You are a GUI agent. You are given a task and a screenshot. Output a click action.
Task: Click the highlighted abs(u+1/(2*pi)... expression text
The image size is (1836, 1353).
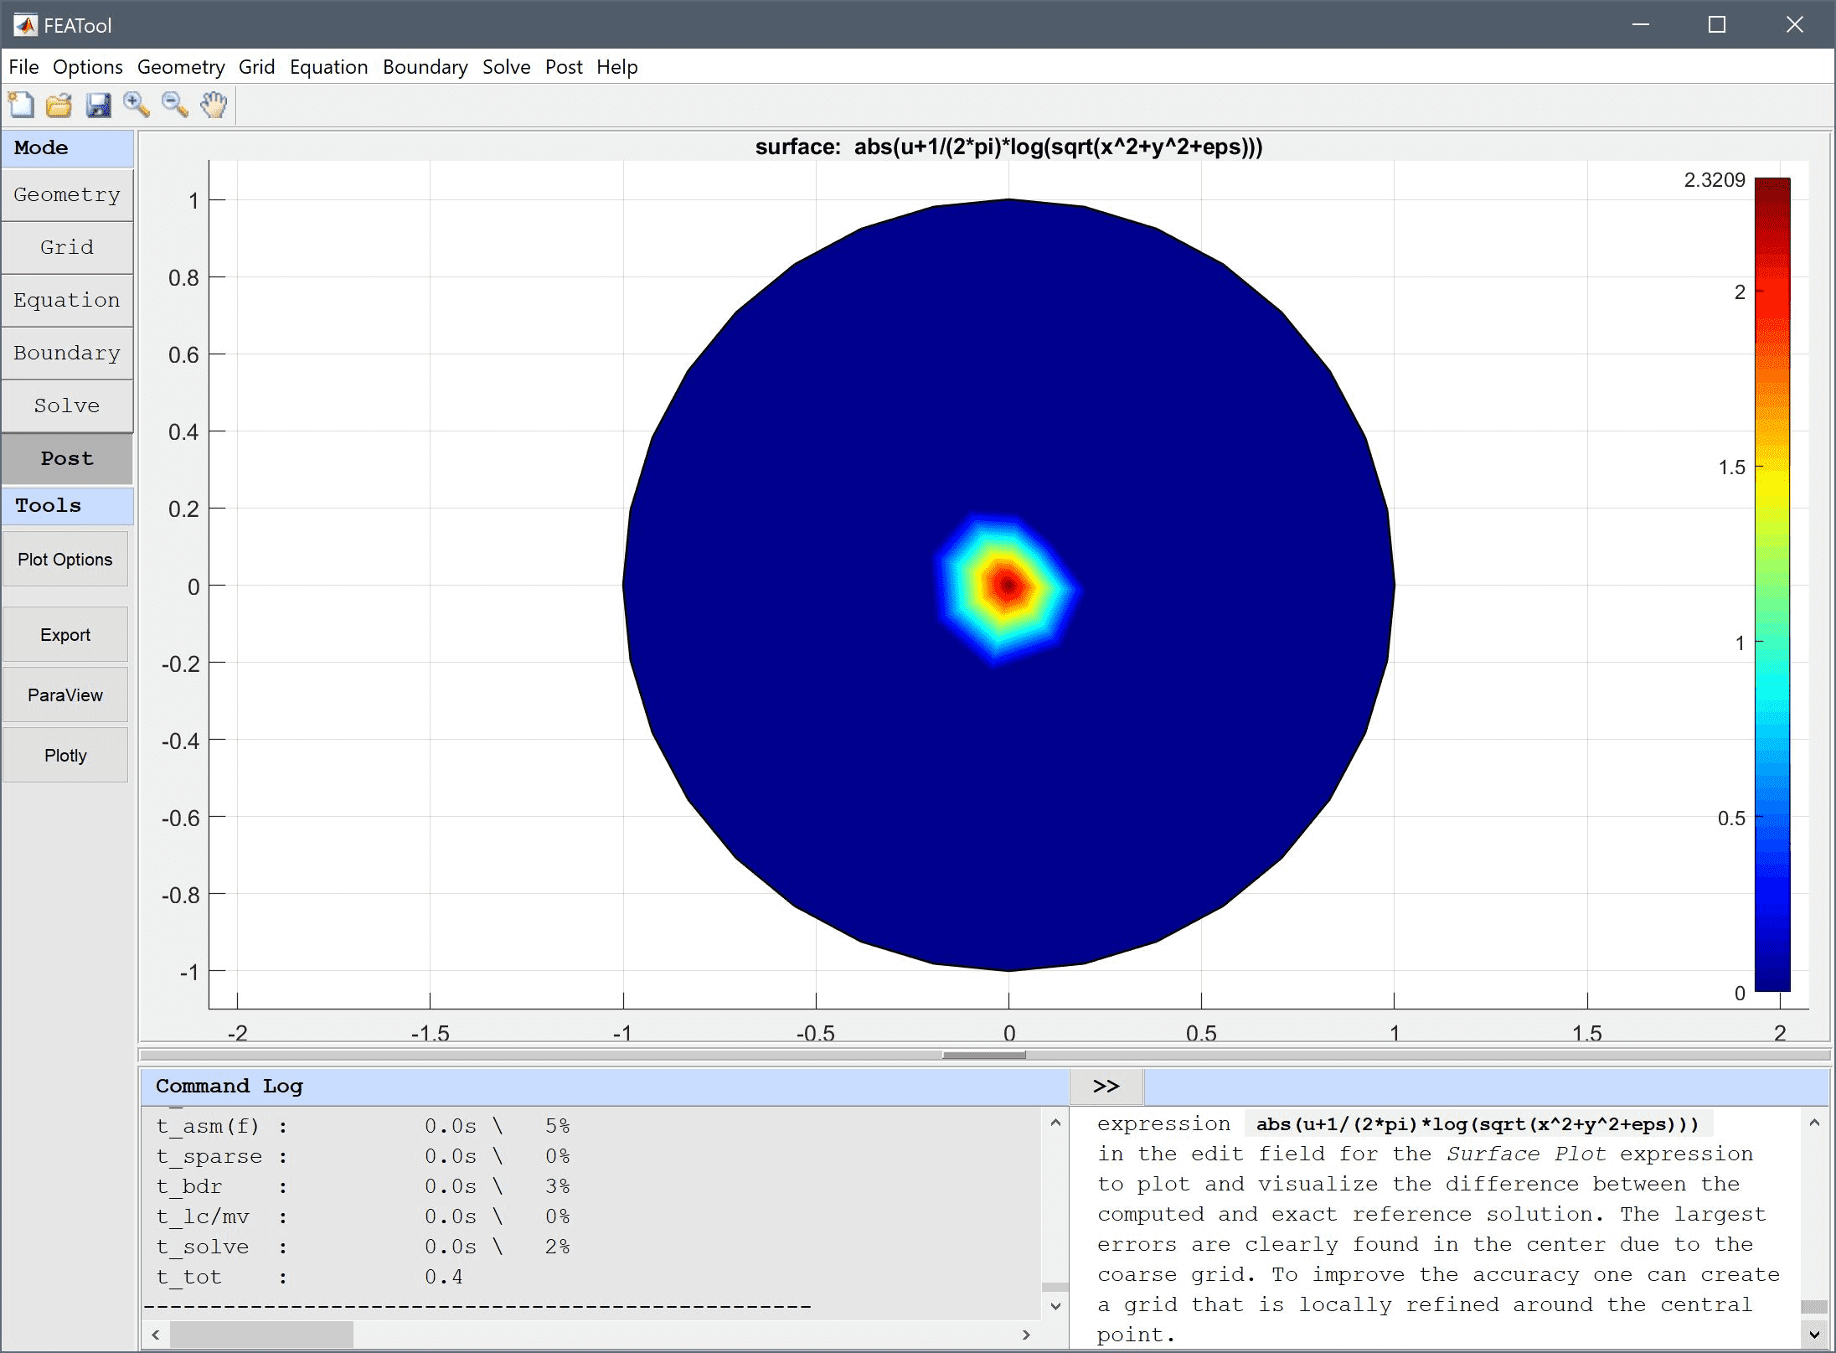click(1478, 1124)
